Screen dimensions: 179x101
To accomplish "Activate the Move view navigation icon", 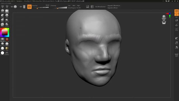I will point(176,38).
